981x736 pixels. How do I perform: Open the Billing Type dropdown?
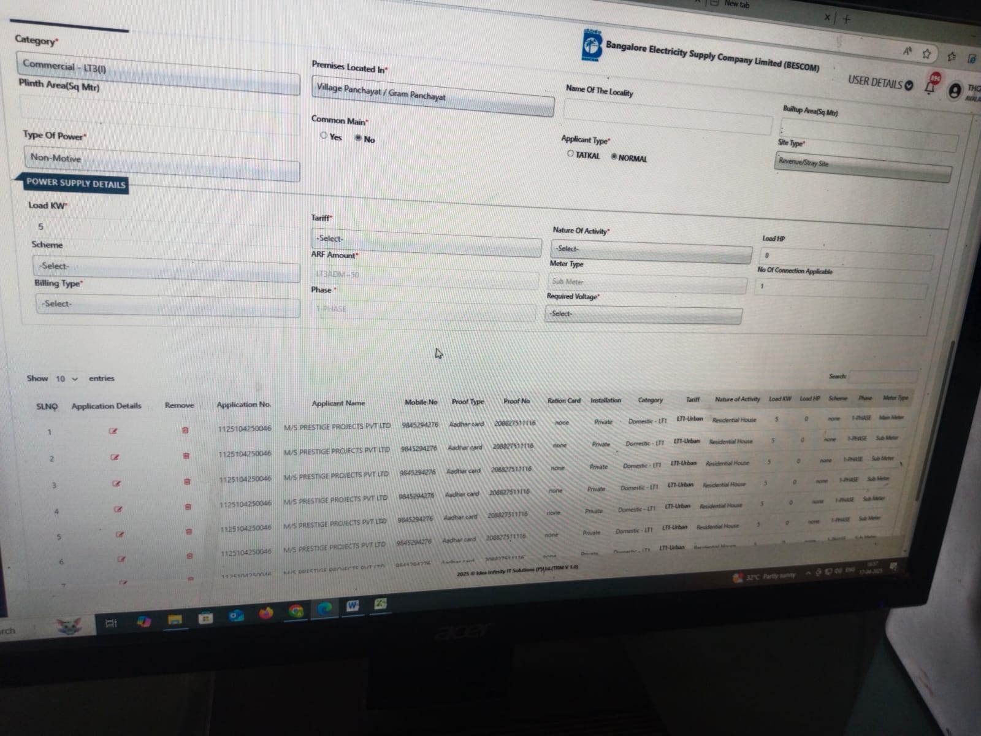coord(167,305)
